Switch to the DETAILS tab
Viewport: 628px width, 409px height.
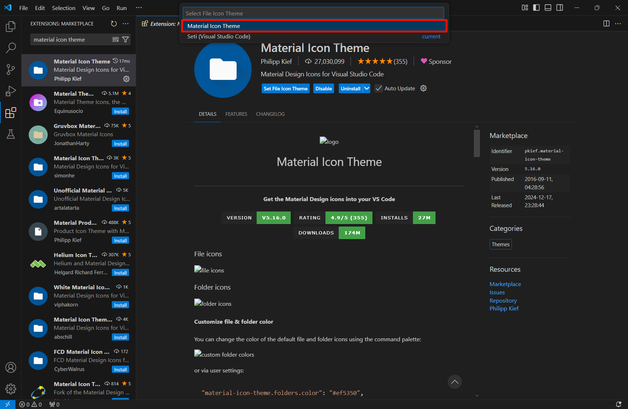pyautogui.click(x=208, y=114)
